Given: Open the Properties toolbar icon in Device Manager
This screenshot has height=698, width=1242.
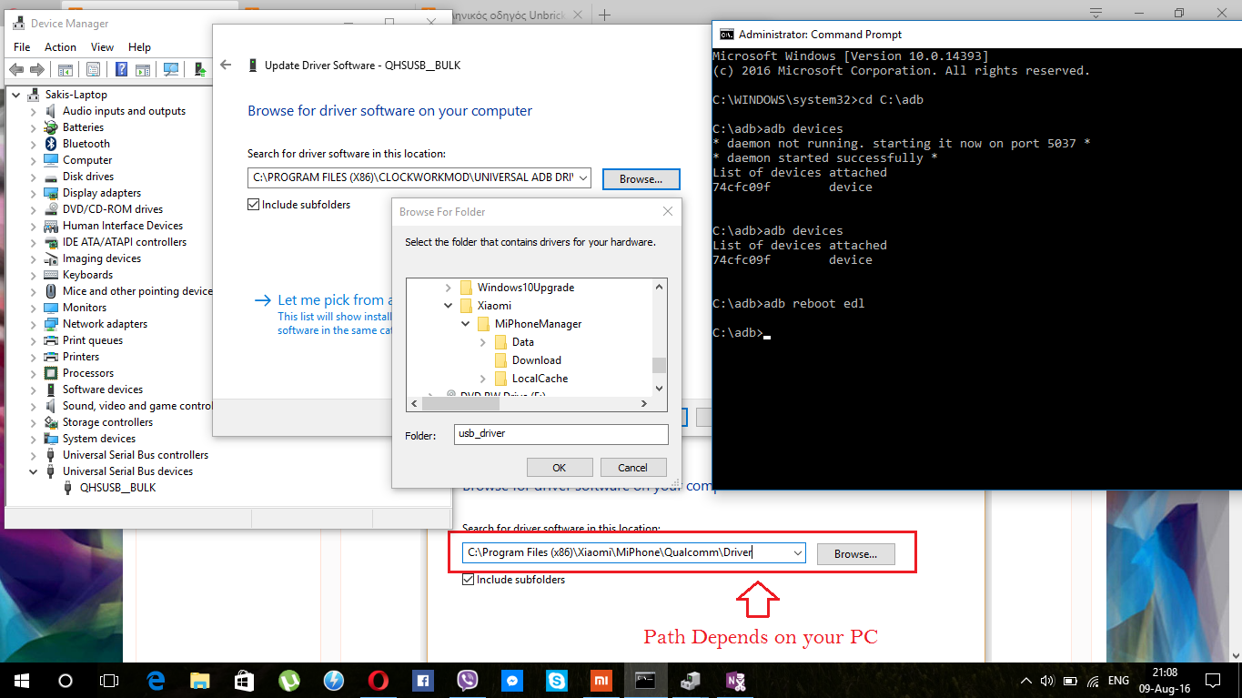Looking at the screenshot, I should click(x=93, y=70).
